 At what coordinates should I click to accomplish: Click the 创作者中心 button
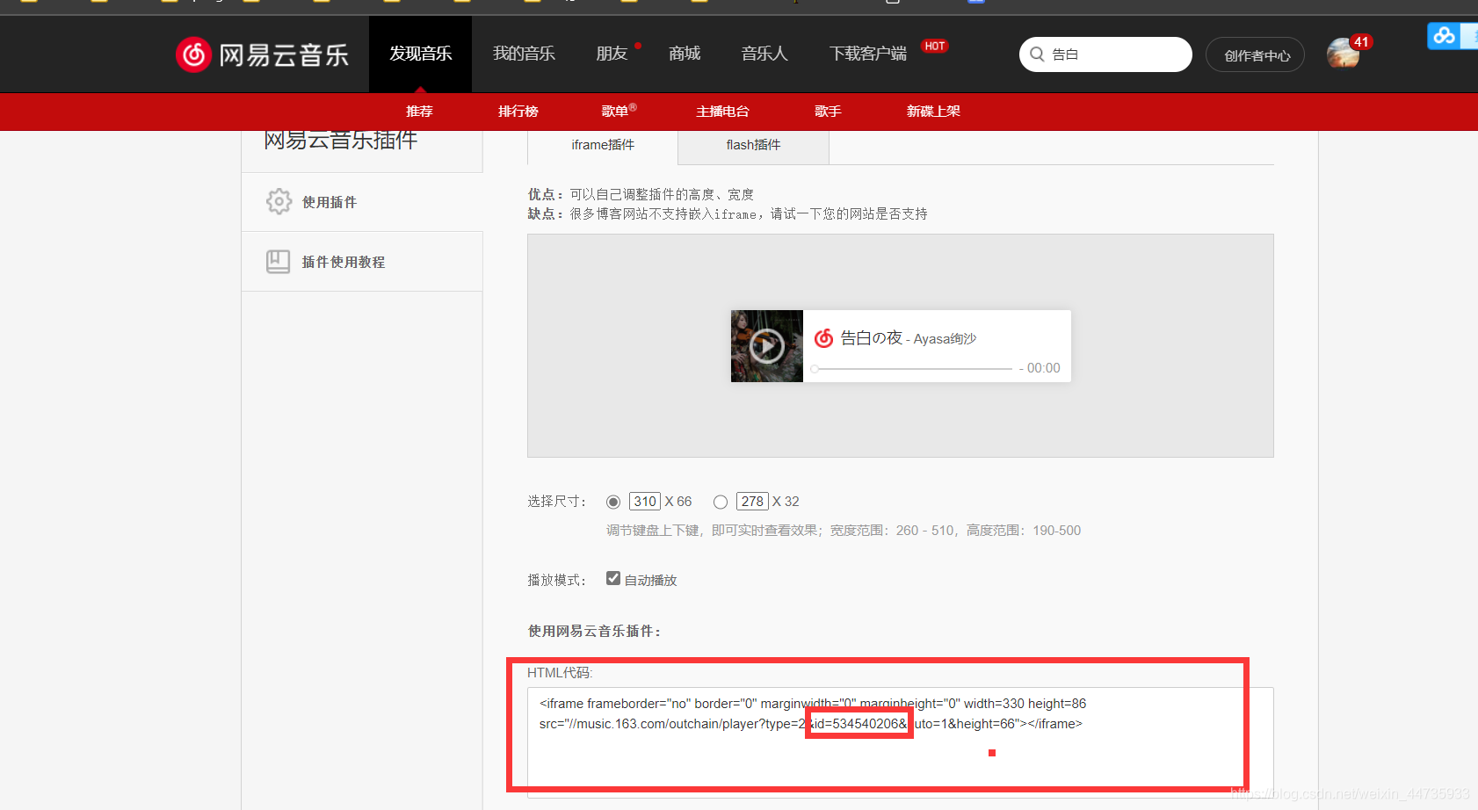pyautogui.click(x=1256, y=54)
